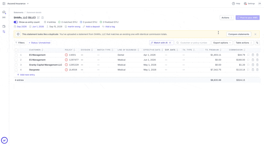
Task: Click the Status: Unmatched filter chip
Action: (39, 43)
